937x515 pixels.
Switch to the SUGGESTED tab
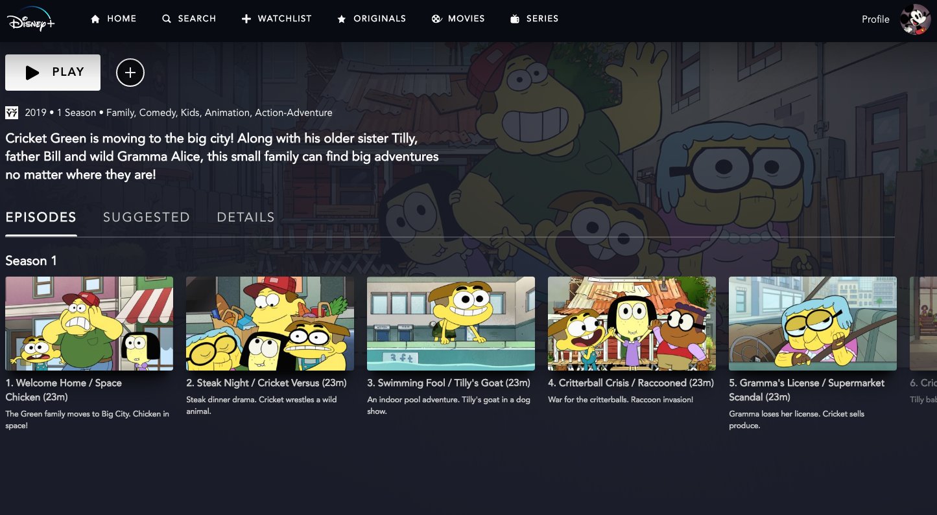click(147, 218)
